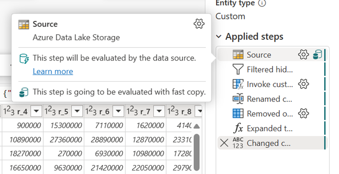The height and width of the screenshot is (174, 339).
Task: Click the vertical scrollbar up arrow
Action: (197, 126)
